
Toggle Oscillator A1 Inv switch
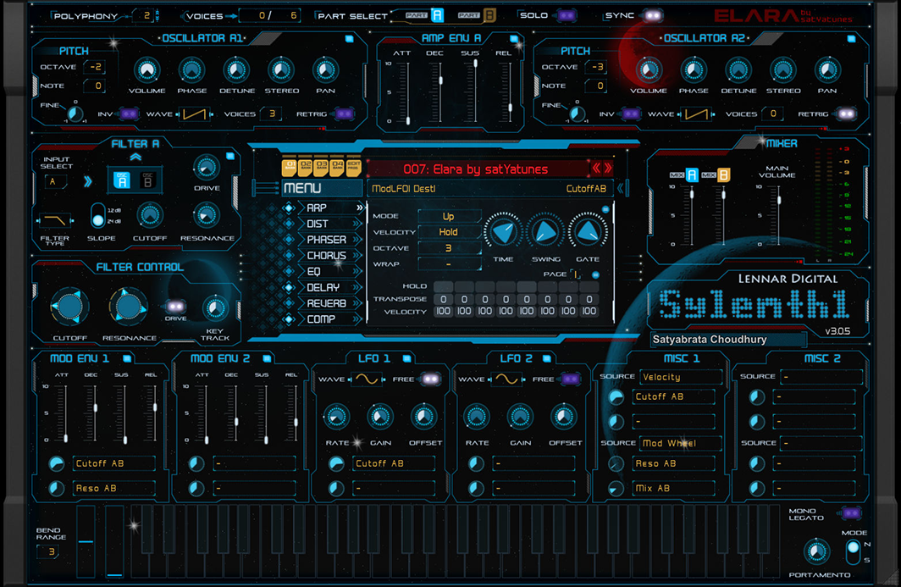tap(129, 114)
